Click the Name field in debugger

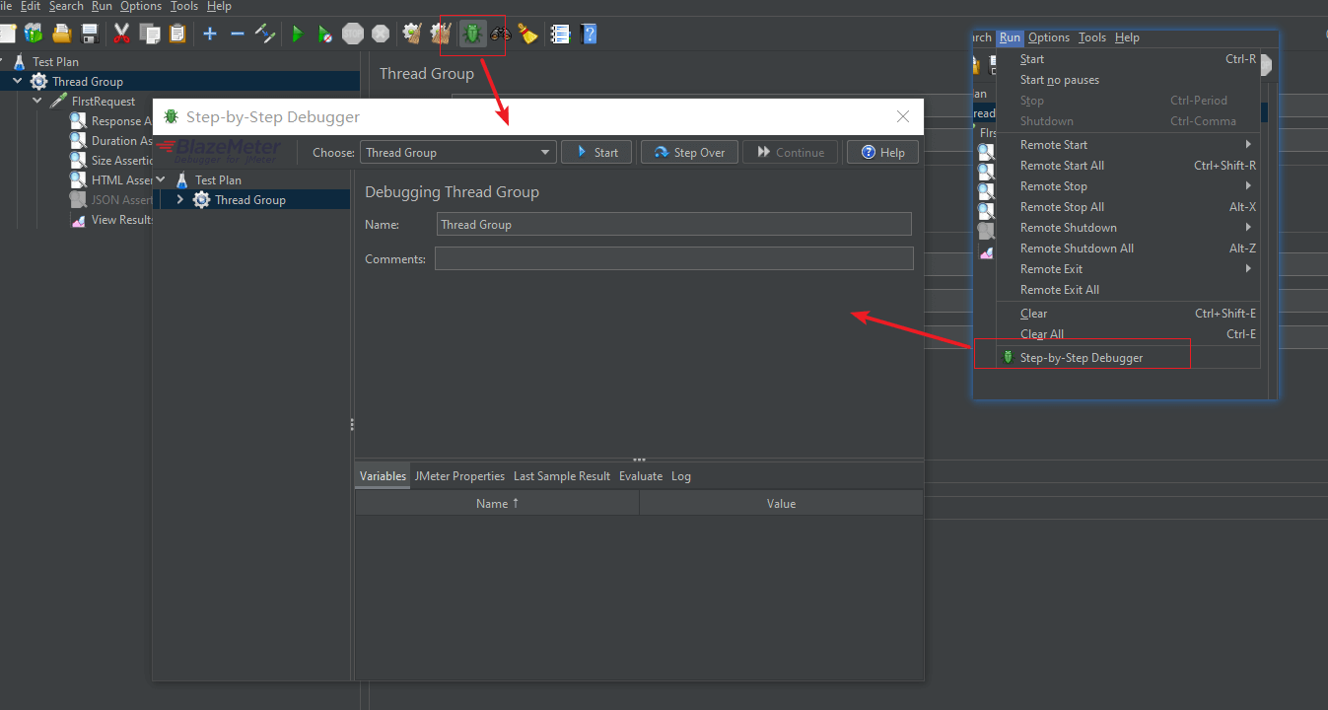[674, 224]
